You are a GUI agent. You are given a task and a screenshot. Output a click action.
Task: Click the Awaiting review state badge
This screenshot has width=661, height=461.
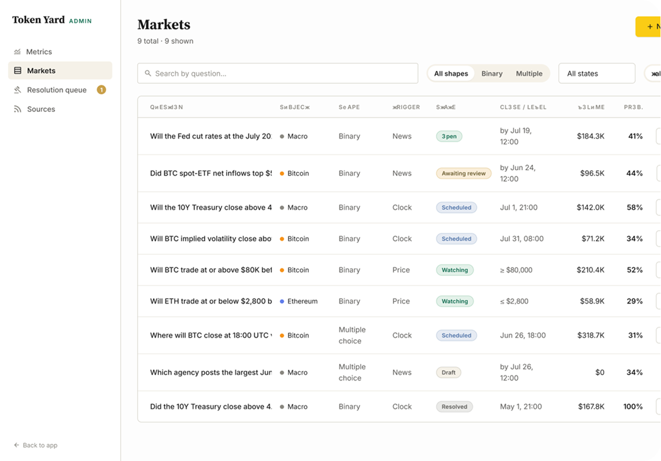(464, 173)
